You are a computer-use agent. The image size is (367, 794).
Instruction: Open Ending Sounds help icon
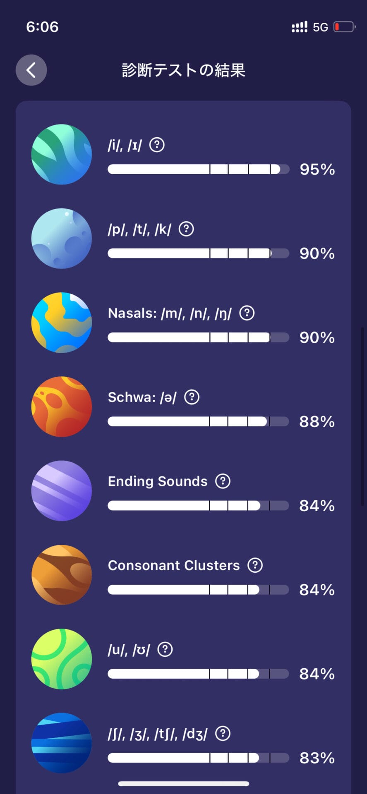tap(223, 481)
